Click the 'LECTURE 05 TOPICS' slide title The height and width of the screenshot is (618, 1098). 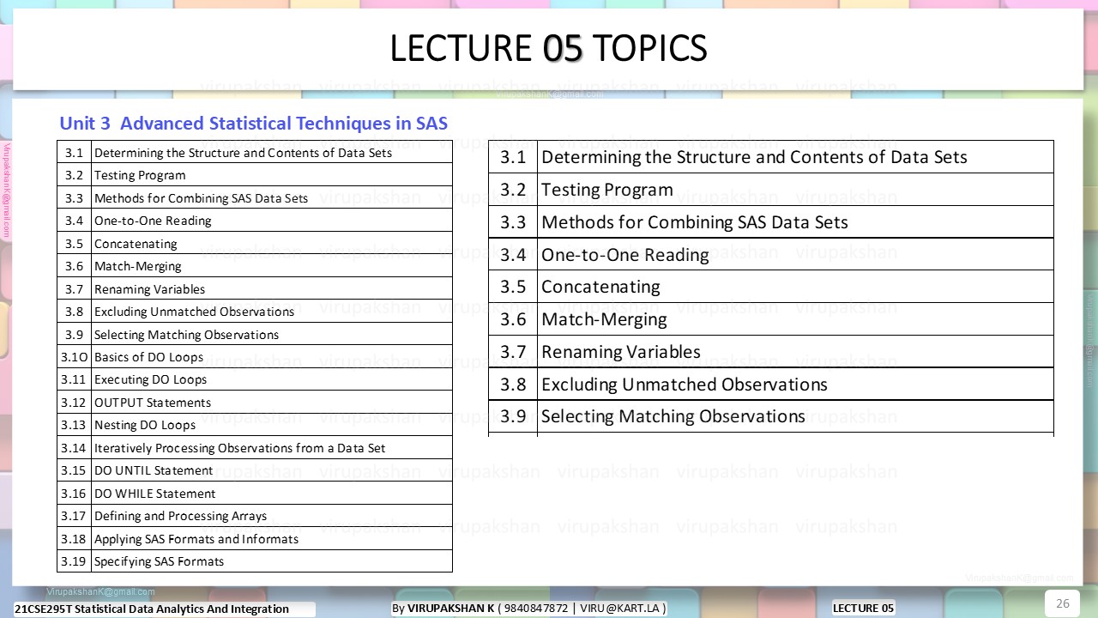(x=548, y=49)
